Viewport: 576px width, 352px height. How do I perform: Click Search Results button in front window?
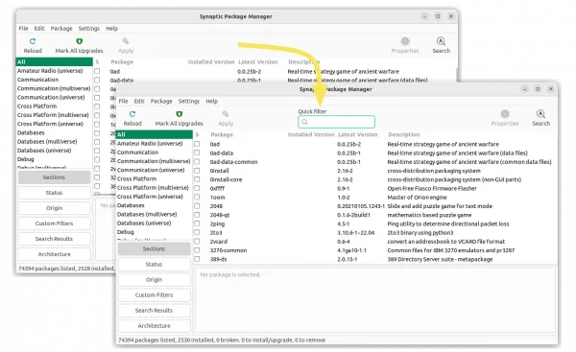[x=154, y=311]
